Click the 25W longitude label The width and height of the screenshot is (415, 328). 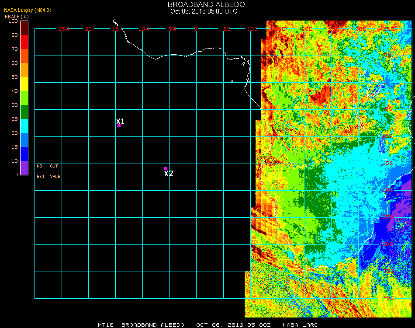[63, 29]
